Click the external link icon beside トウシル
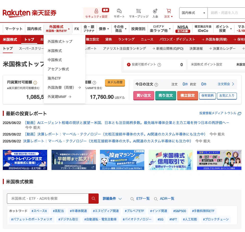Viewport: 245px width, 232px height. tap(239, 113)
